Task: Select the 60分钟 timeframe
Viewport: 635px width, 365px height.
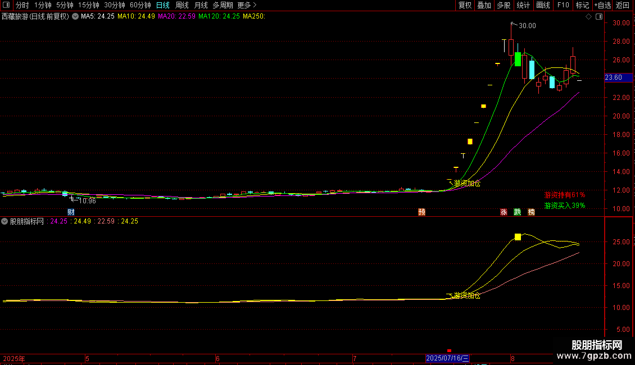Action: pyautogui.click(x=140, y=5)
